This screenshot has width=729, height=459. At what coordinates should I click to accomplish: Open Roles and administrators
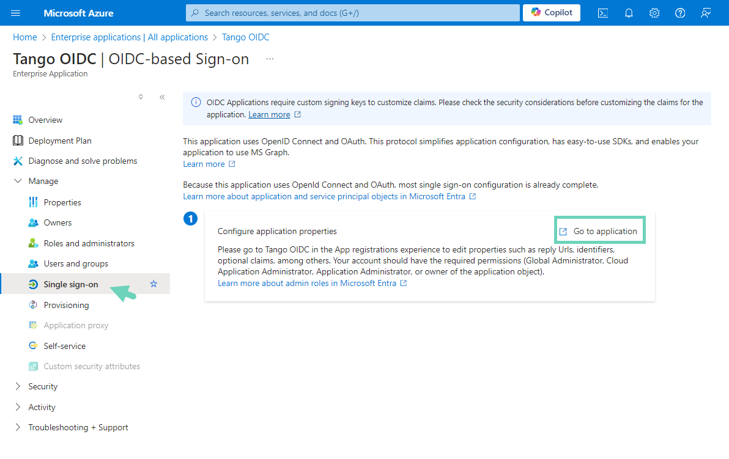[x=89, y=243]
